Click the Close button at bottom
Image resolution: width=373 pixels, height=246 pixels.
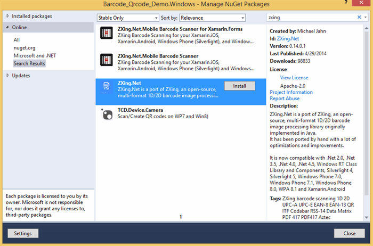[x=350, y=233]
